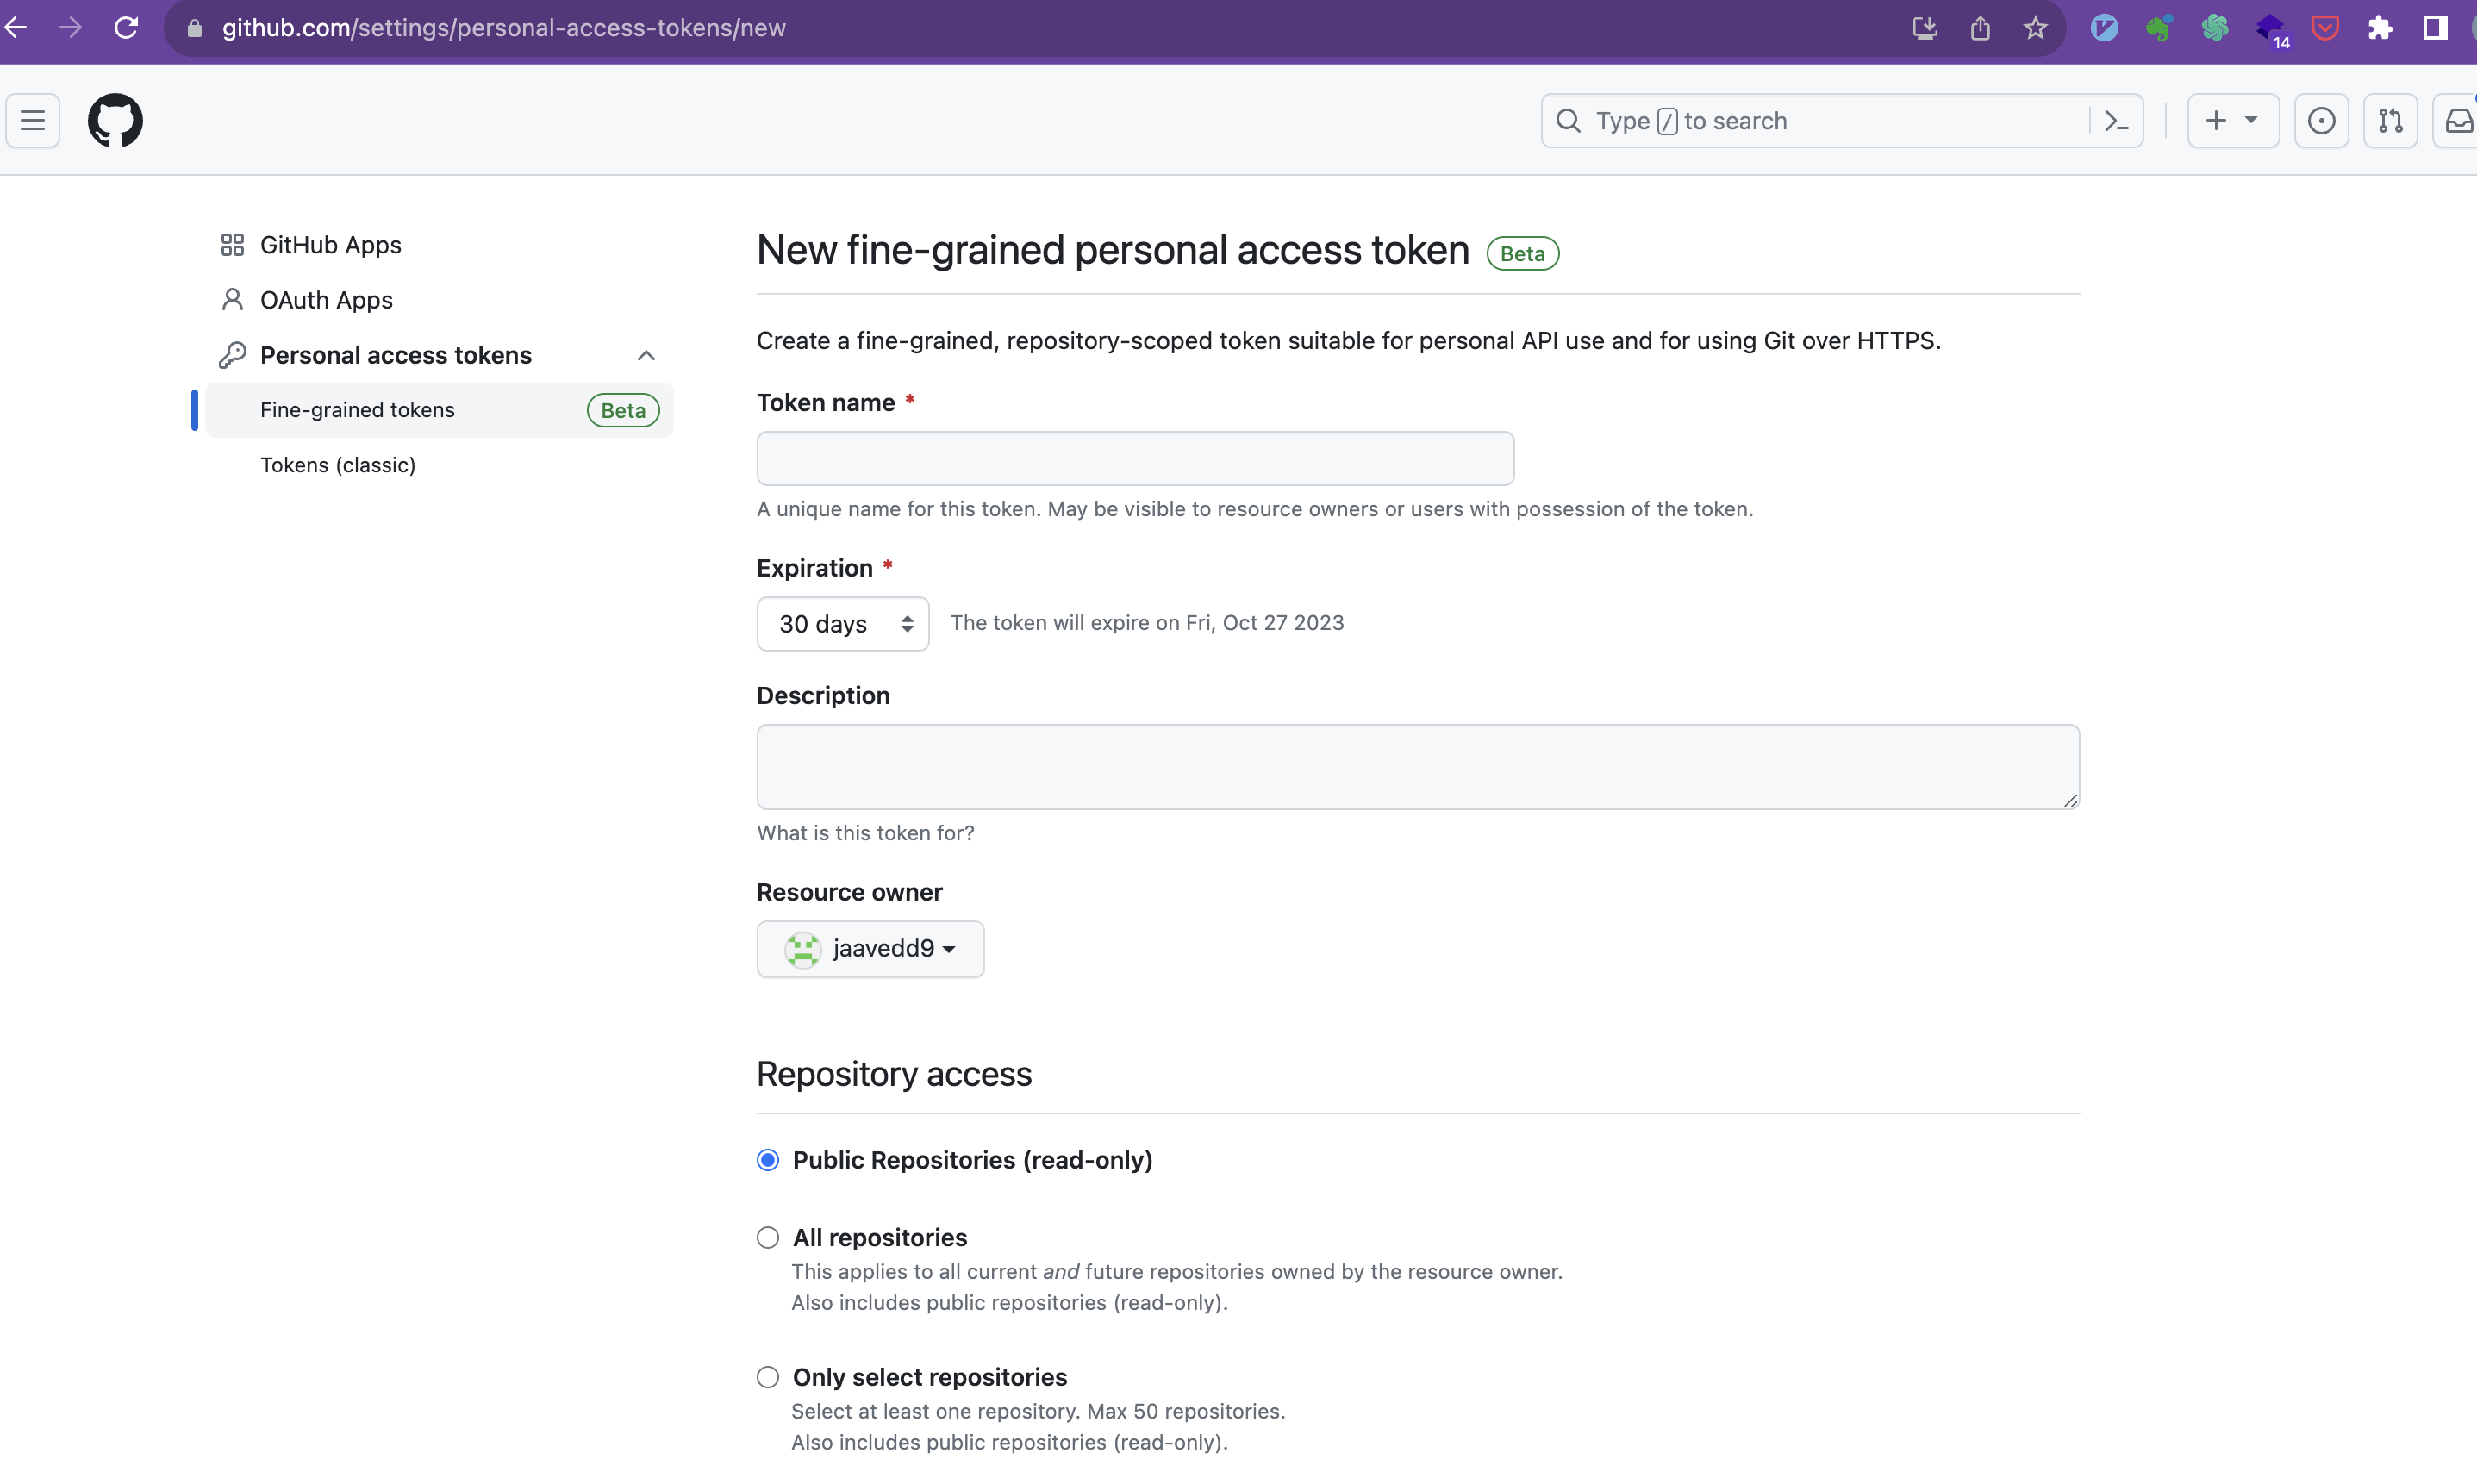Open the command palette icon
This screenshot has height=1484, width=2477.
pos(2116,121)
